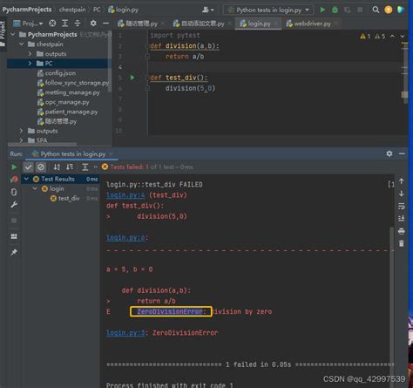Open Search Everywhere magnifier
413x388 pixels.
pyautogui.click(x=376, y=10)
